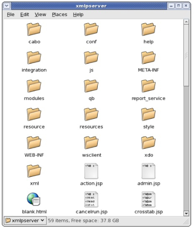Click the "cancelrun.jsp" file name
194x230 pixels.
point(92,212)
